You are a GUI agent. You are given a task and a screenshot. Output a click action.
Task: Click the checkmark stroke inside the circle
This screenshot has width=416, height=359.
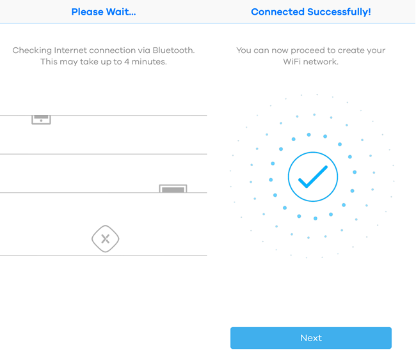pyautogui.click(x=313, y=177)
